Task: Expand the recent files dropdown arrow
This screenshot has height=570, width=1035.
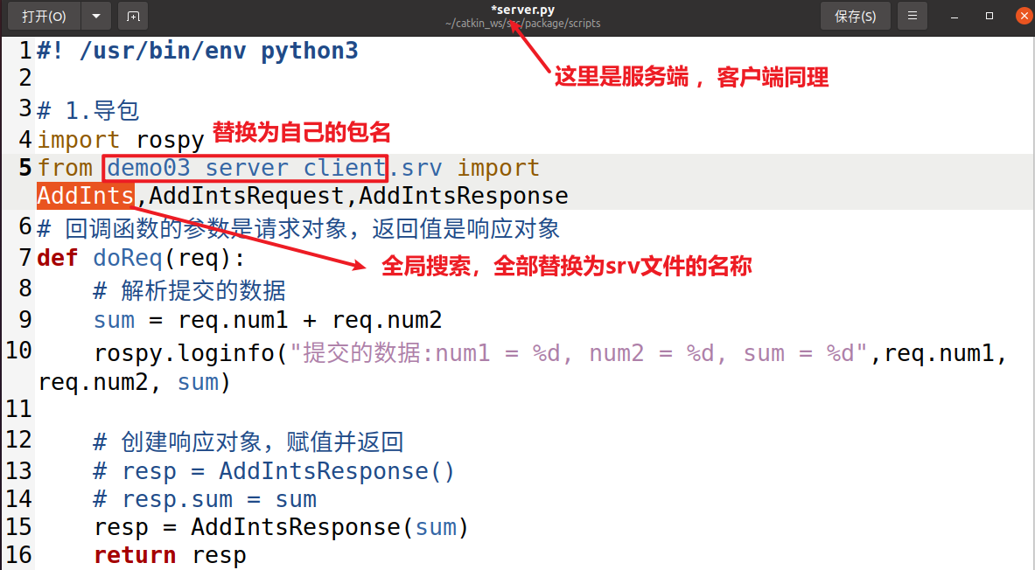Action: [x=96, y=16]
